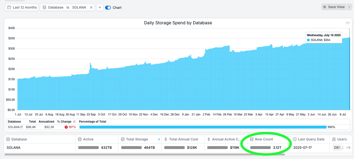Click the database icon in Database header
The height and width of the screenshot is (159, 354).
[x=8, y=139]
